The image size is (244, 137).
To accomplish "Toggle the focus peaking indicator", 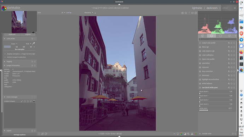I will (x=174, y=134).
